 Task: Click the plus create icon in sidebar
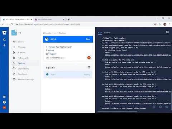pyautogui.click(x=4, y=45)
